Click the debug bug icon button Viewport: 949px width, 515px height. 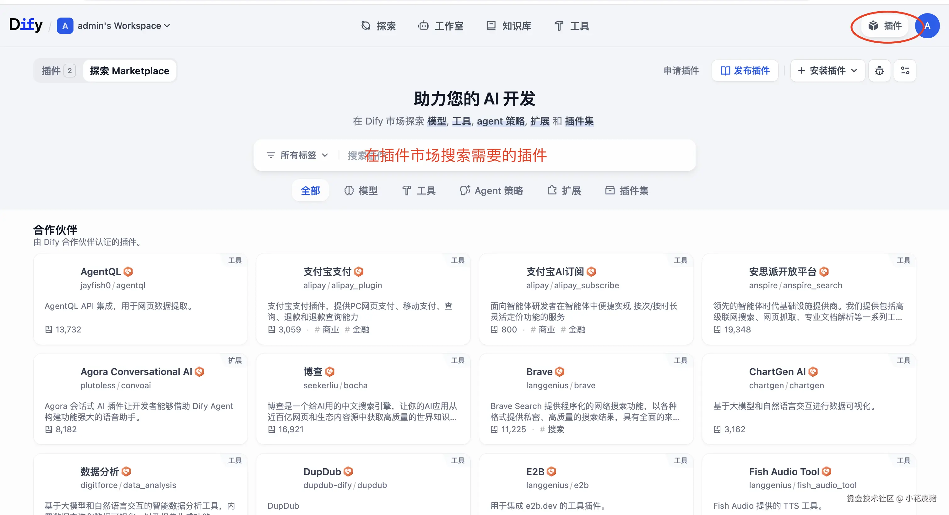pyautogui.click(x=879, y=71)
